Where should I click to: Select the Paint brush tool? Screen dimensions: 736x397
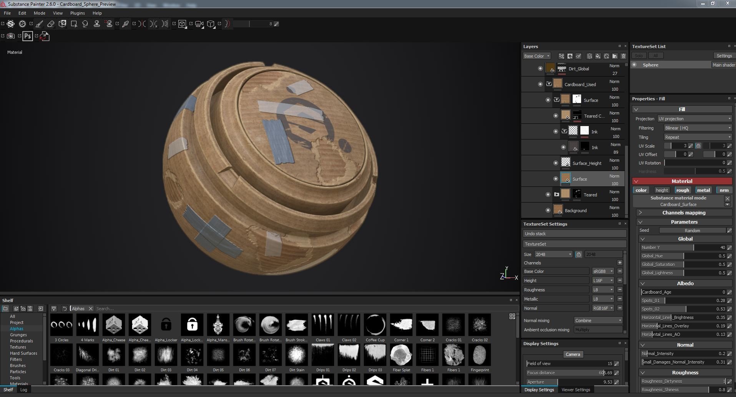39,24
